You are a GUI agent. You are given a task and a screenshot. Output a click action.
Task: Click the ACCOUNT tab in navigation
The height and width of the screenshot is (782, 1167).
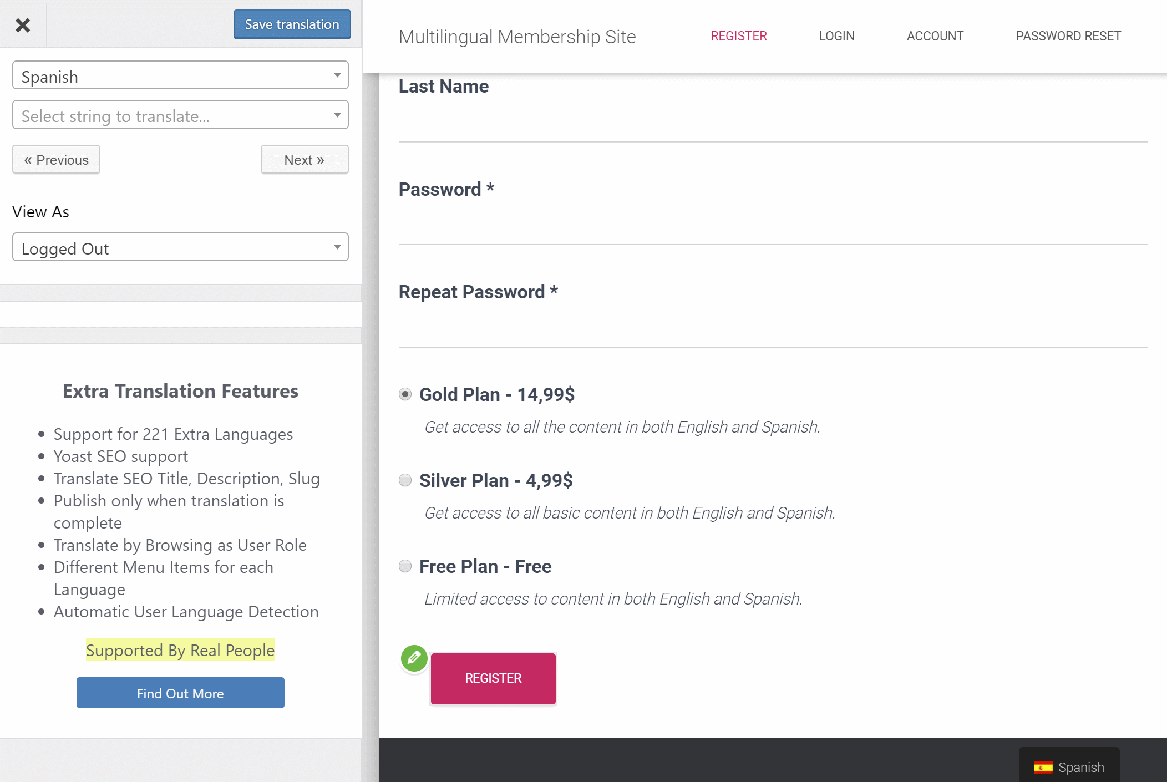click(935, 36)
